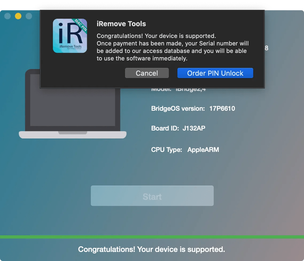Select the BridgeOS version value 17P6610
This screenshot has height=261, width=304.
[222, 108]
